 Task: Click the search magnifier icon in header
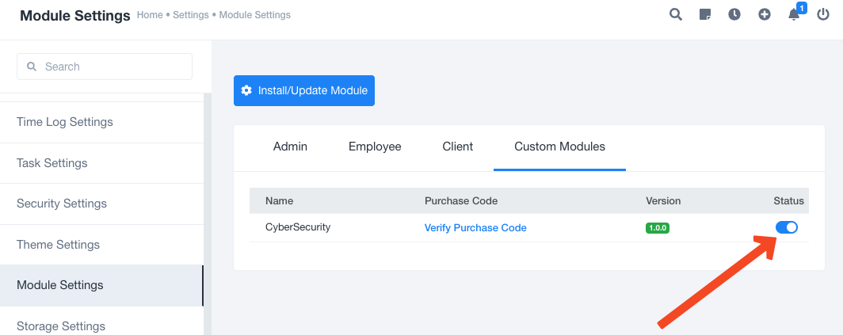coord(675,14)
